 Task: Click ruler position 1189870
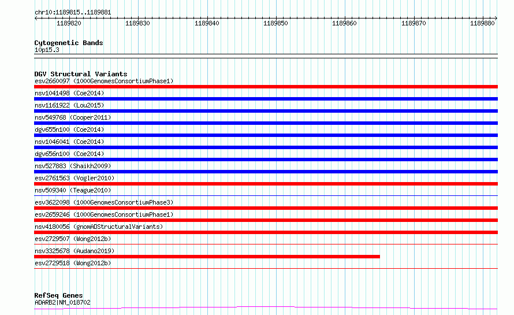pos(414,23)
